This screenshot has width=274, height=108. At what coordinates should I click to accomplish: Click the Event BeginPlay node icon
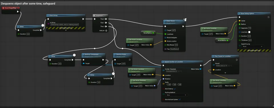click(x=4, y=8)
